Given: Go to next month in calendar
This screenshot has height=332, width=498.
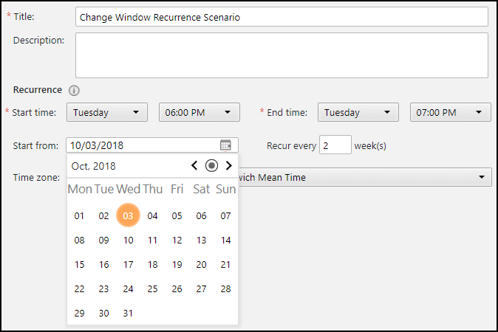Looking at the screenshot, I should tap(229, 165).
